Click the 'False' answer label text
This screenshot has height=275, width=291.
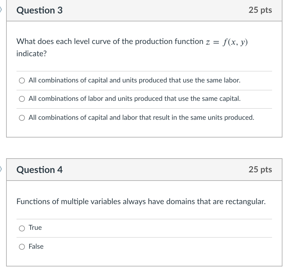tap(36, 247)
